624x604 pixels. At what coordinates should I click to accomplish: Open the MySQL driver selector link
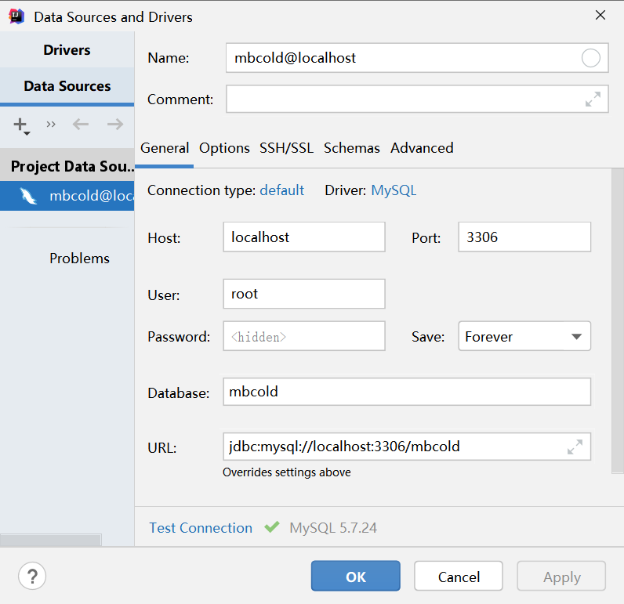tap(394, 190)
